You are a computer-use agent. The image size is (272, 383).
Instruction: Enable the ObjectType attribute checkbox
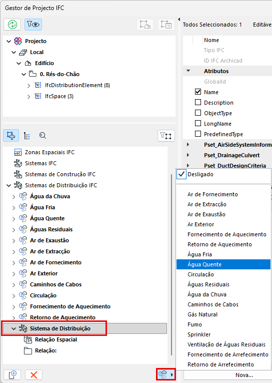pos(198,113)
